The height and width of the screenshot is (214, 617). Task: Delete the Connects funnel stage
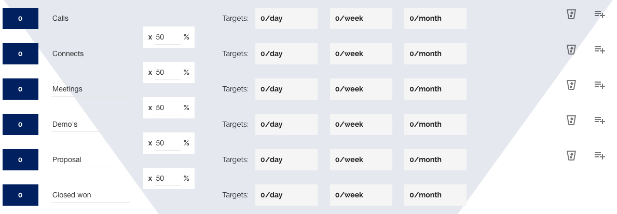click(571, 50)
